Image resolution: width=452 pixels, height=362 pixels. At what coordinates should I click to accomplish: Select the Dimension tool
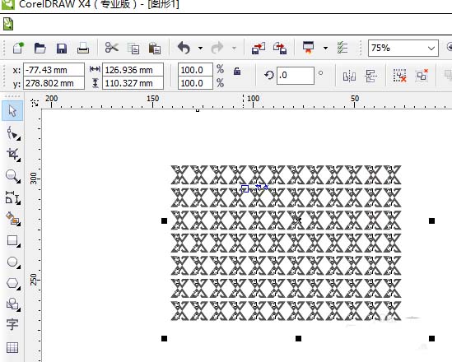pyautogui.click(x=13, y=197)
